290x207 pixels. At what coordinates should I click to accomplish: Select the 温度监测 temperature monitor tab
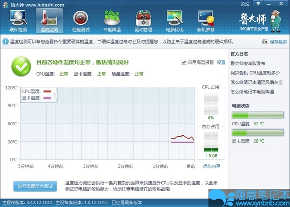coord(49,21)
